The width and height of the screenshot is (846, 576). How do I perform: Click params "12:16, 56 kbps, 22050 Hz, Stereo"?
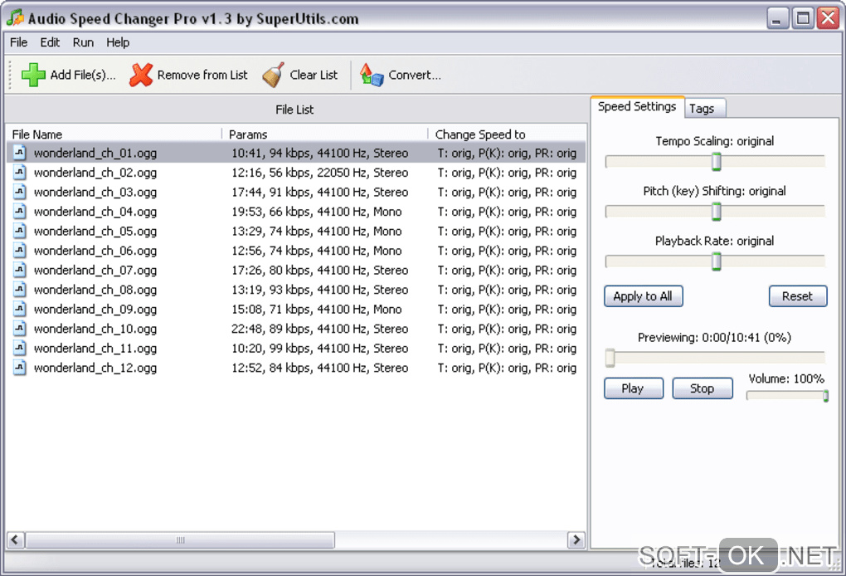(x=320, y=173)
